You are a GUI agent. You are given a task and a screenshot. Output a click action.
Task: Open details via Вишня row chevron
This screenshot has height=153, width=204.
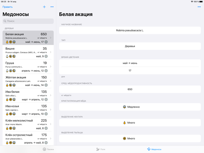click(51, 52)
